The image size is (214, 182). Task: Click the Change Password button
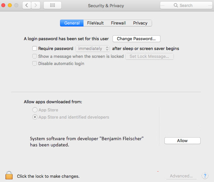pos(136,39)
